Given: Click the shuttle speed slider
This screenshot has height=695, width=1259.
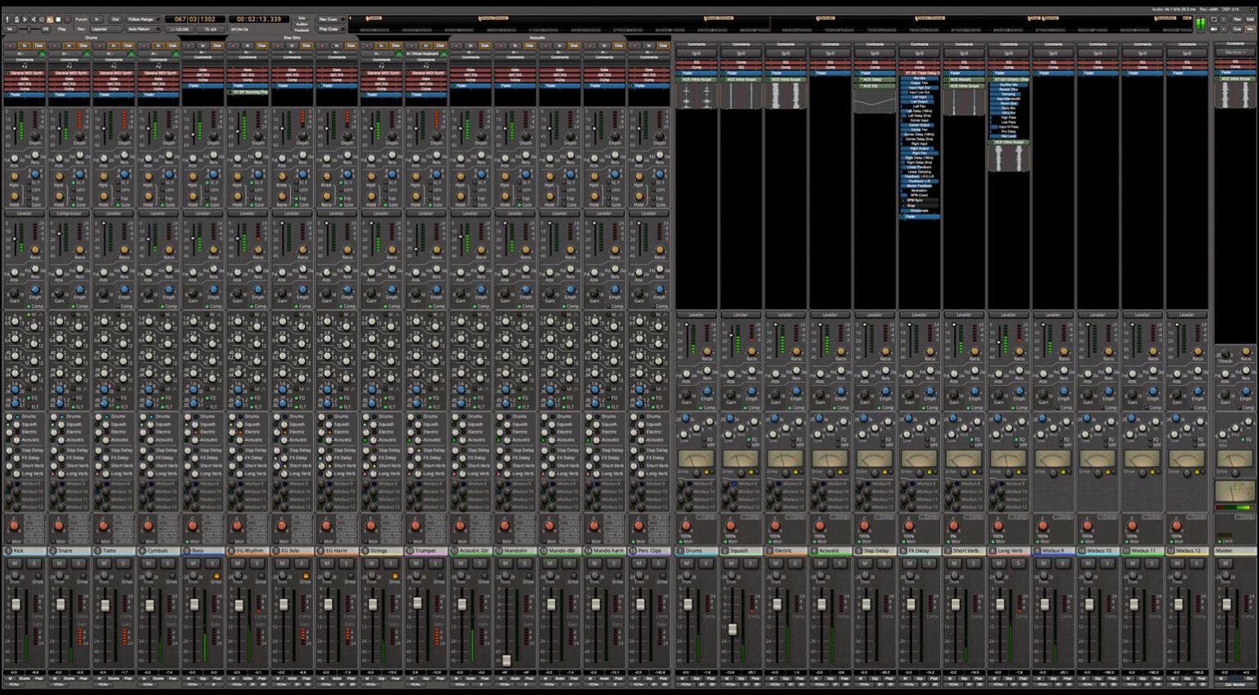Looking at the screenshot, I should tap(30, 29).
